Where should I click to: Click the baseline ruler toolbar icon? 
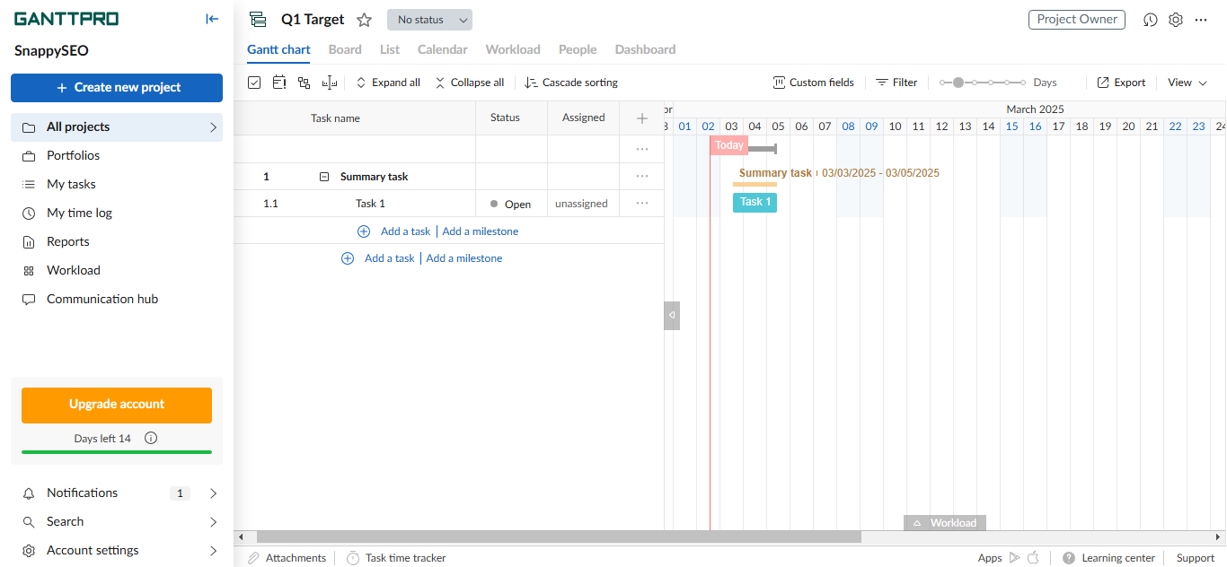(x=330, y=83)
